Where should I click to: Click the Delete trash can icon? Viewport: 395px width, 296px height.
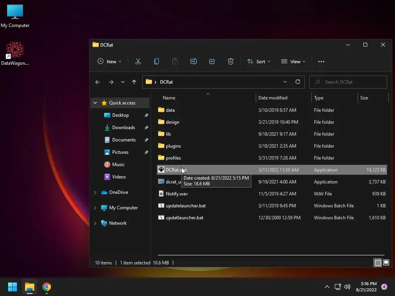point(231,61)
